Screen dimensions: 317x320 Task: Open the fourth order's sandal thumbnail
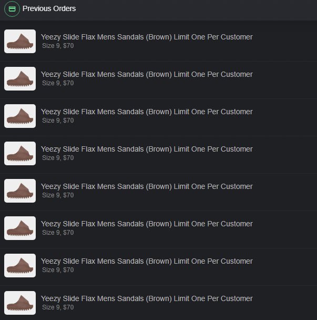[x=20, y=153]
